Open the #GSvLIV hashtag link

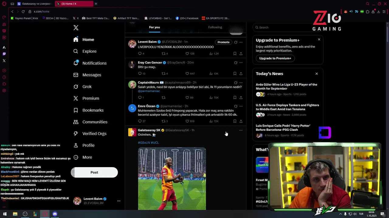coord(144,143)
